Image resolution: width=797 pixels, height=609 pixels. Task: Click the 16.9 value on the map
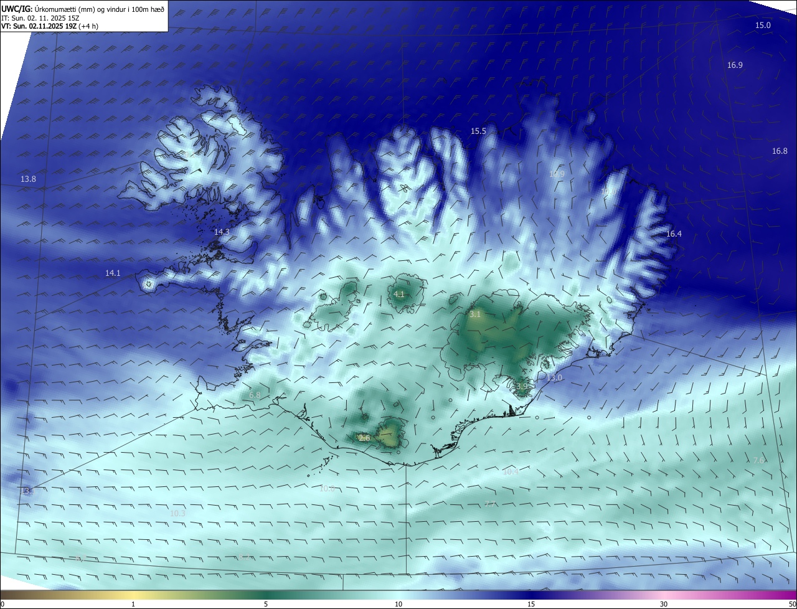tap(735, 65)
